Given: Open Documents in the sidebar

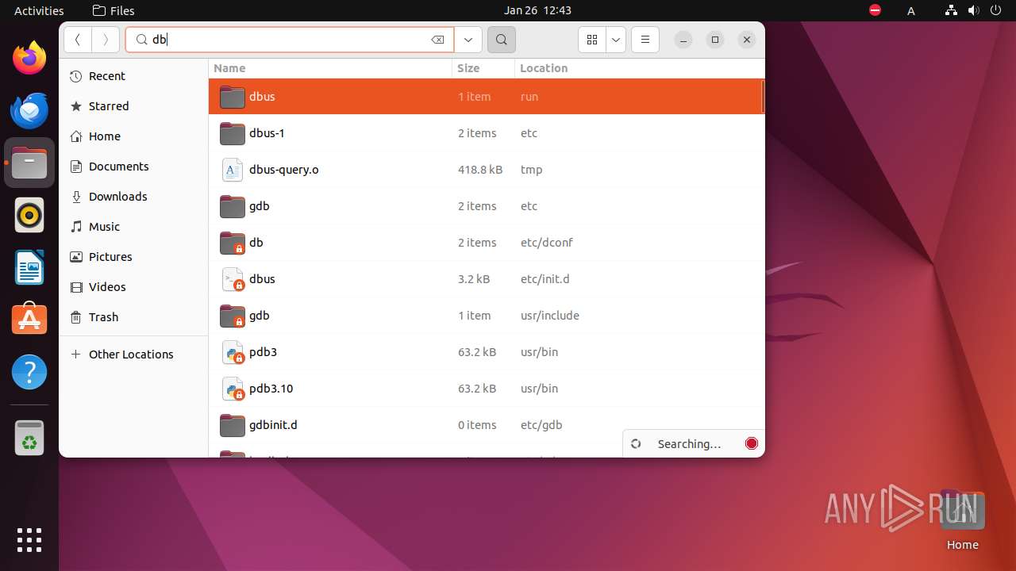Looking at the screenshot, I should [x=133, y=167].
